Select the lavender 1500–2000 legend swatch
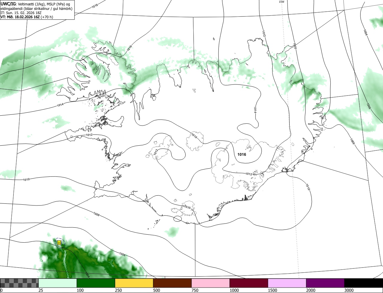 (287, 283)
